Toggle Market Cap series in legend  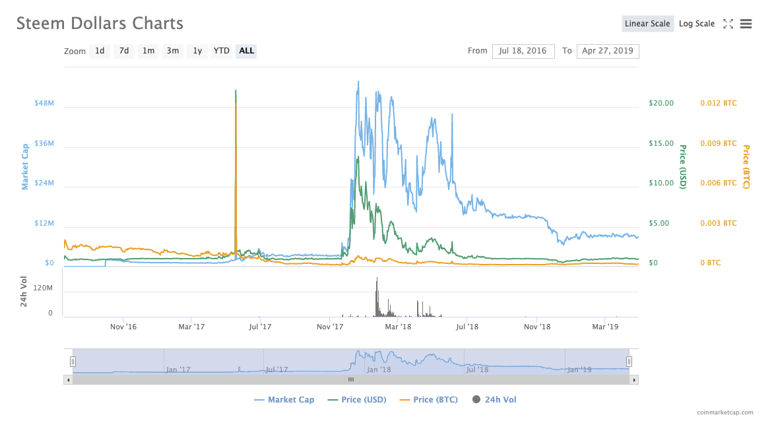(x=284, y=400)
